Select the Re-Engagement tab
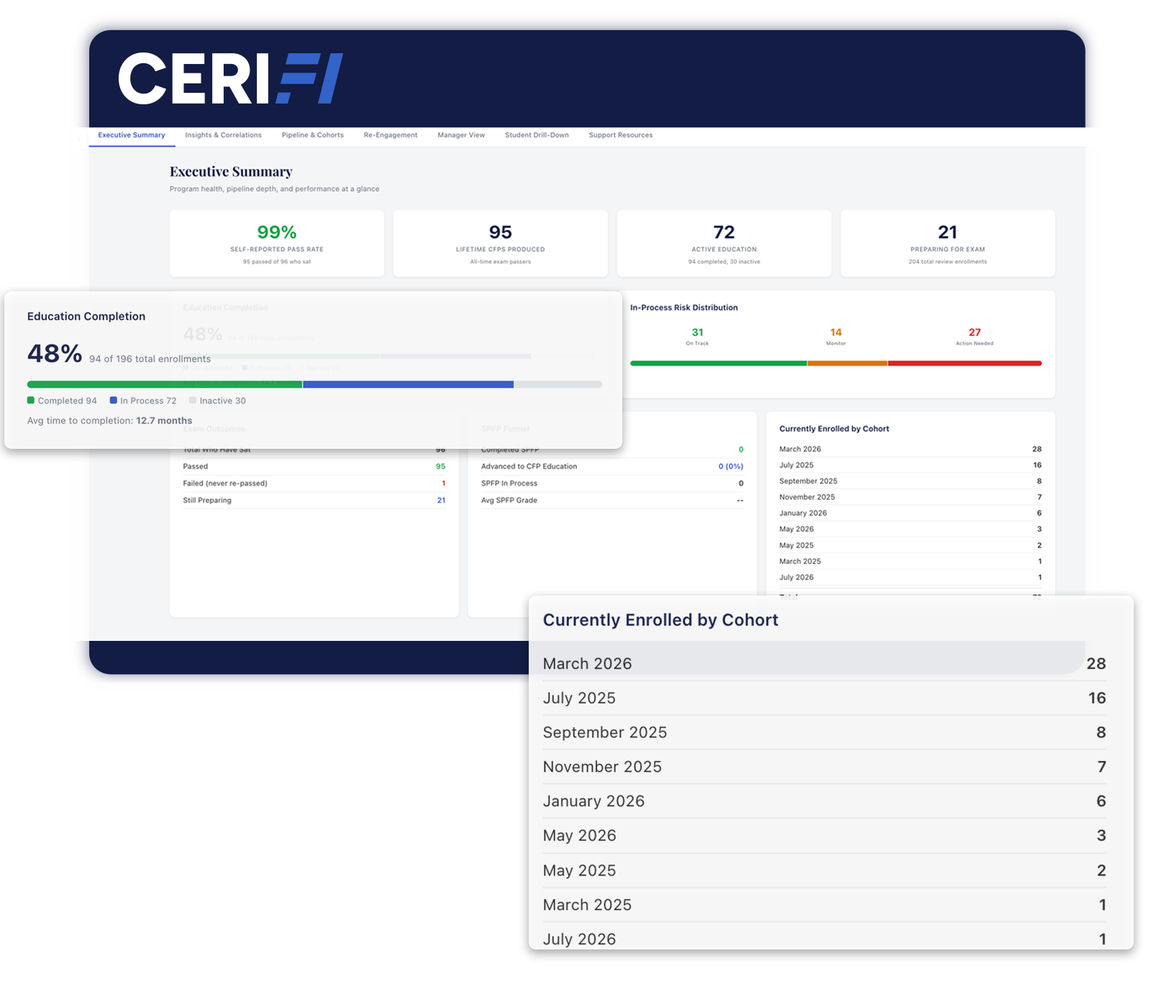1151x1007 pixels. [391, 135]
